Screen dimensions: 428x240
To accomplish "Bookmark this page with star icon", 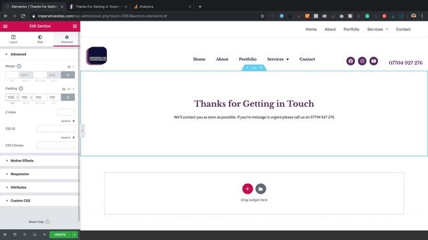I will tap(262, 16).
